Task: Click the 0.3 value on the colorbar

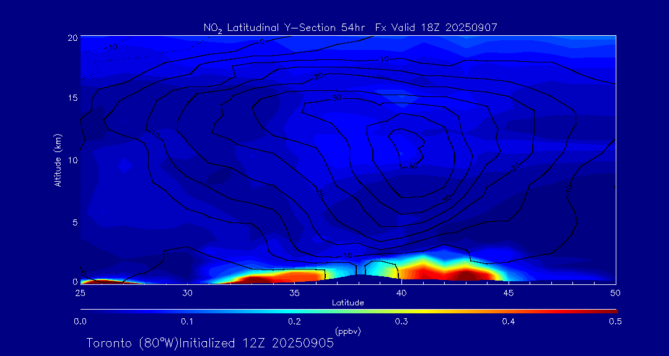Action: [401, 321]
